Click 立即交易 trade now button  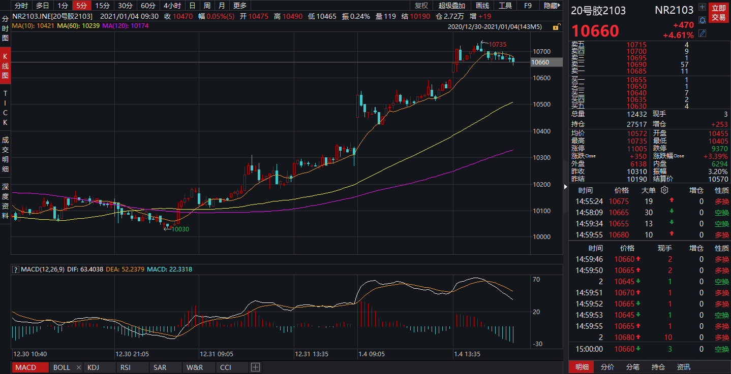[x=718, y=13]
